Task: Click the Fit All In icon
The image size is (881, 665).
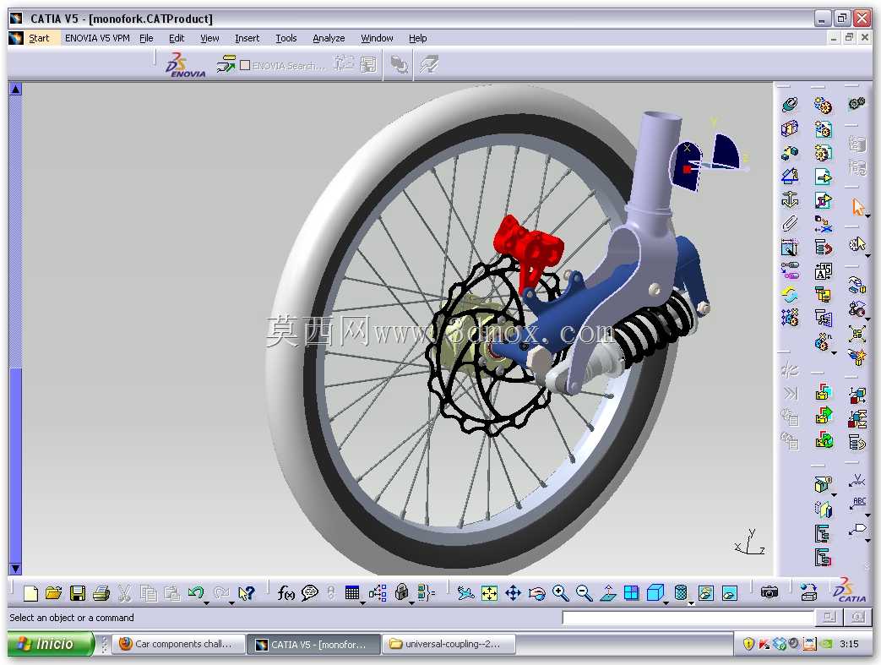Action: tap(489, 593)
